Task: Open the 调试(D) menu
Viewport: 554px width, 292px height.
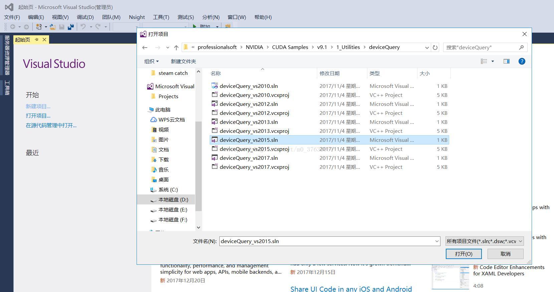Action: click(85, 17)
